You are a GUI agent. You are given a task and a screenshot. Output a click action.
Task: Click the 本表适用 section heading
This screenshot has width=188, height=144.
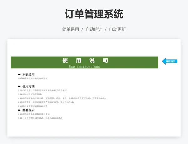point(29,75)
